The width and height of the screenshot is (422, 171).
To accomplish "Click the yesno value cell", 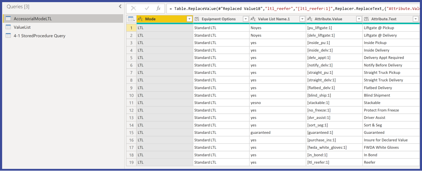I will (x=278, y=103).
